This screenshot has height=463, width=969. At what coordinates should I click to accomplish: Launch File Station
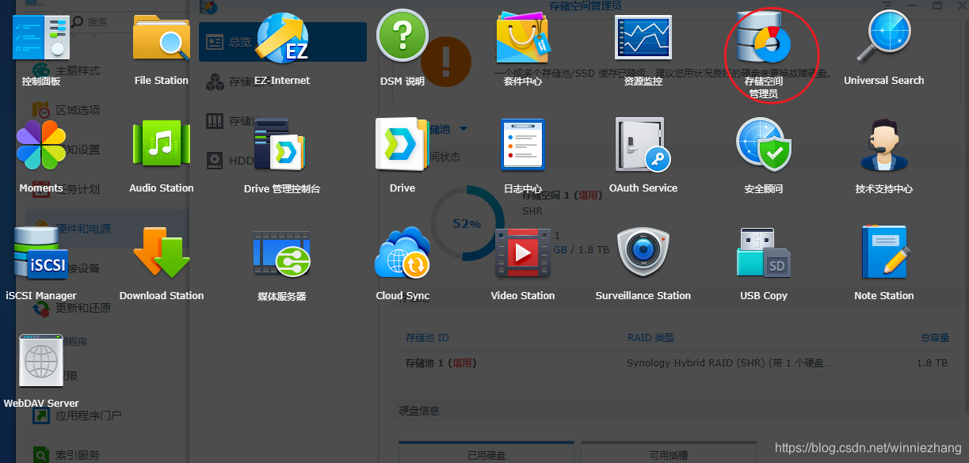(162, 38)
